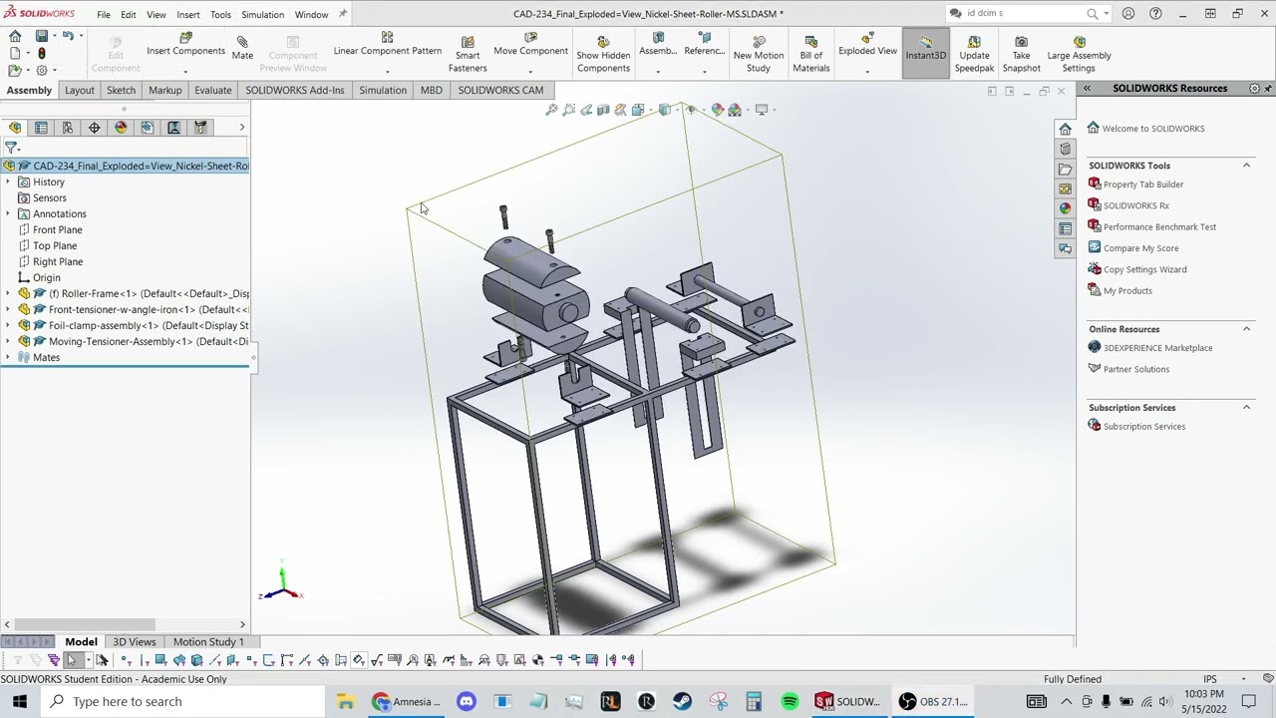
Task: Expand the Mates folder
Action: pos(8,357)
